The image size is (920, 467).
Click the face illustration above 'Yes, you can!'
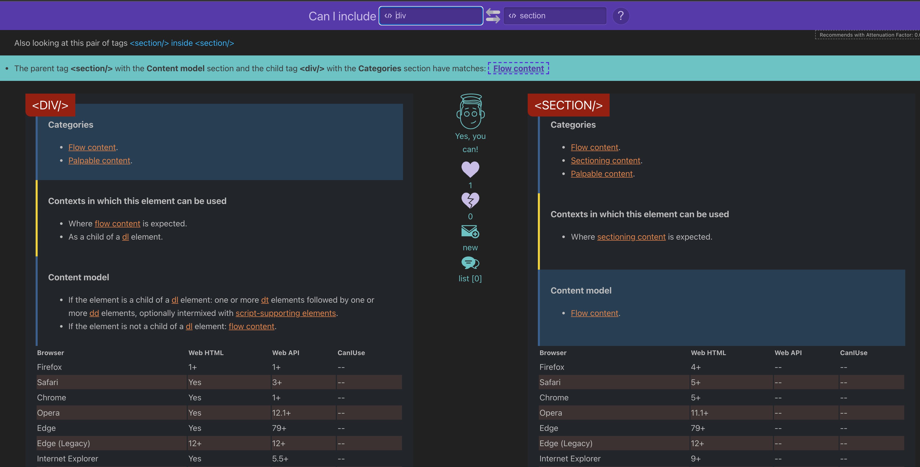coord(470,111)
